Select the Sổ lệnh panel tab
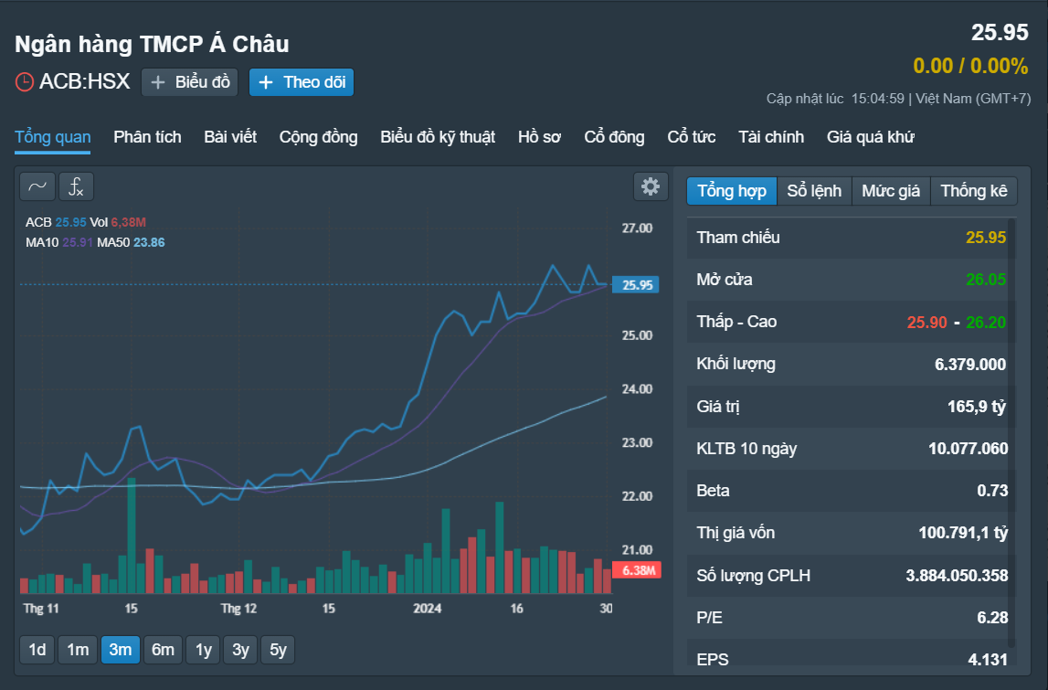Viewport: 1048px width, 690px height. 814,191
